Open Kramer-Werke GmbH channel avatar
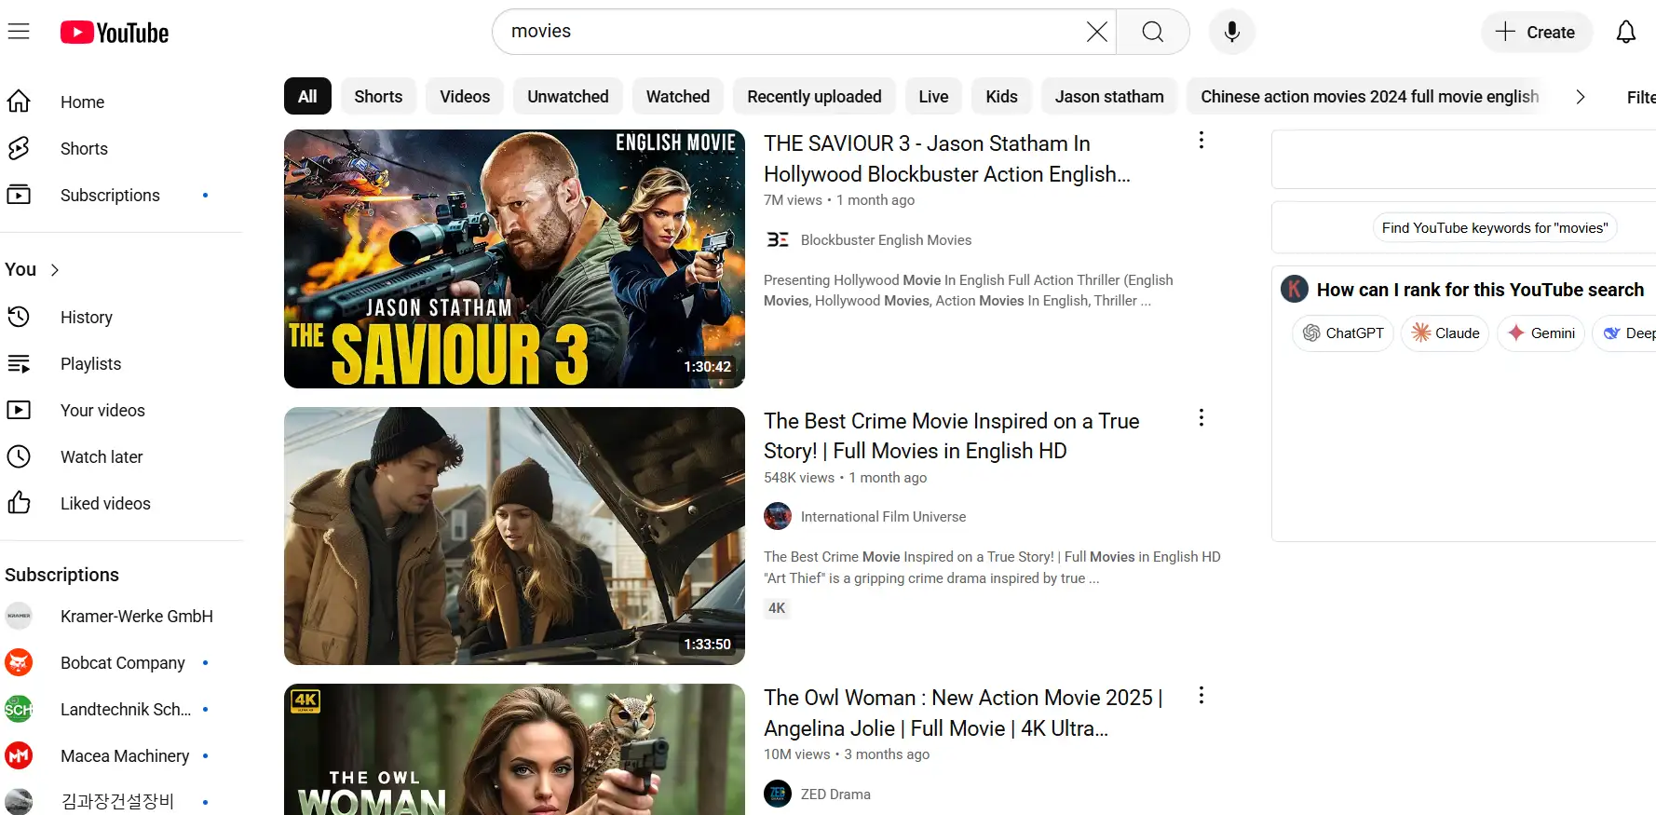 pos(19,616)
